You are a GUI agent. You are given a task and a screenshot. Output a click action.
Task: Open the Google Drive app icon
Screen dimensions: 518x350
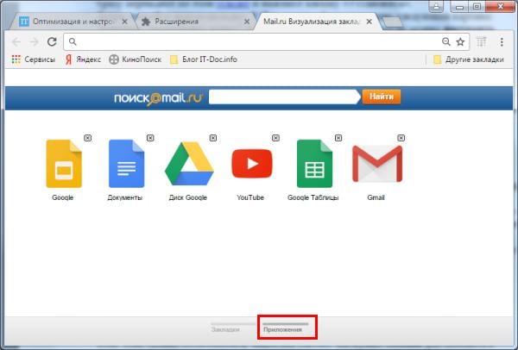click(x=188, y=163)
